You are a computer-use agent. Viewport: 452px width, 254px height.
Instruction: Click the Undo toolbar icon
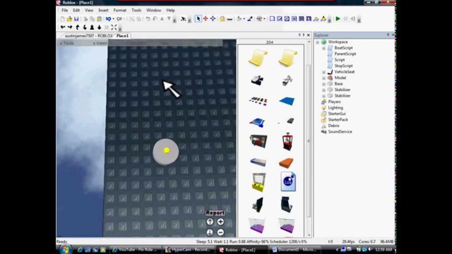(108, 19)
